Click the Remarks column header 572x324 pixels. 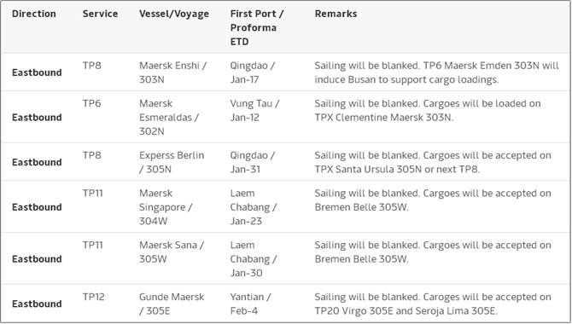[x=336, y=14]
